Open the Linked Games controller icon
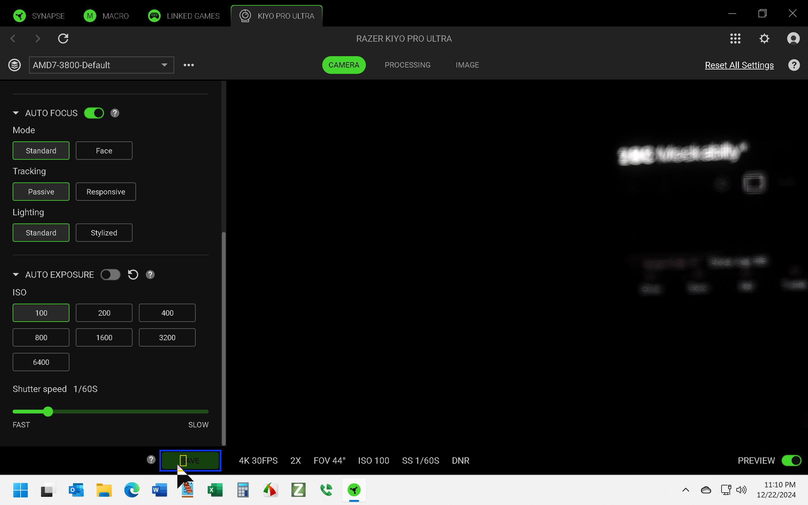 coord(154,16)
